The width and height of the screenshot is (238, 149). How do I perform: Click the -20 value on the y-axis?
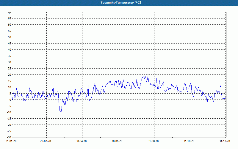[9, 125]
